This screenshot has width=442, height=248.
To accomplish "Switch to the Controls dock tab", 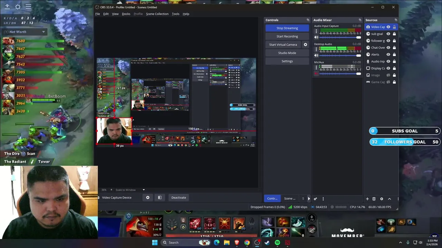I will pos(272,198).
